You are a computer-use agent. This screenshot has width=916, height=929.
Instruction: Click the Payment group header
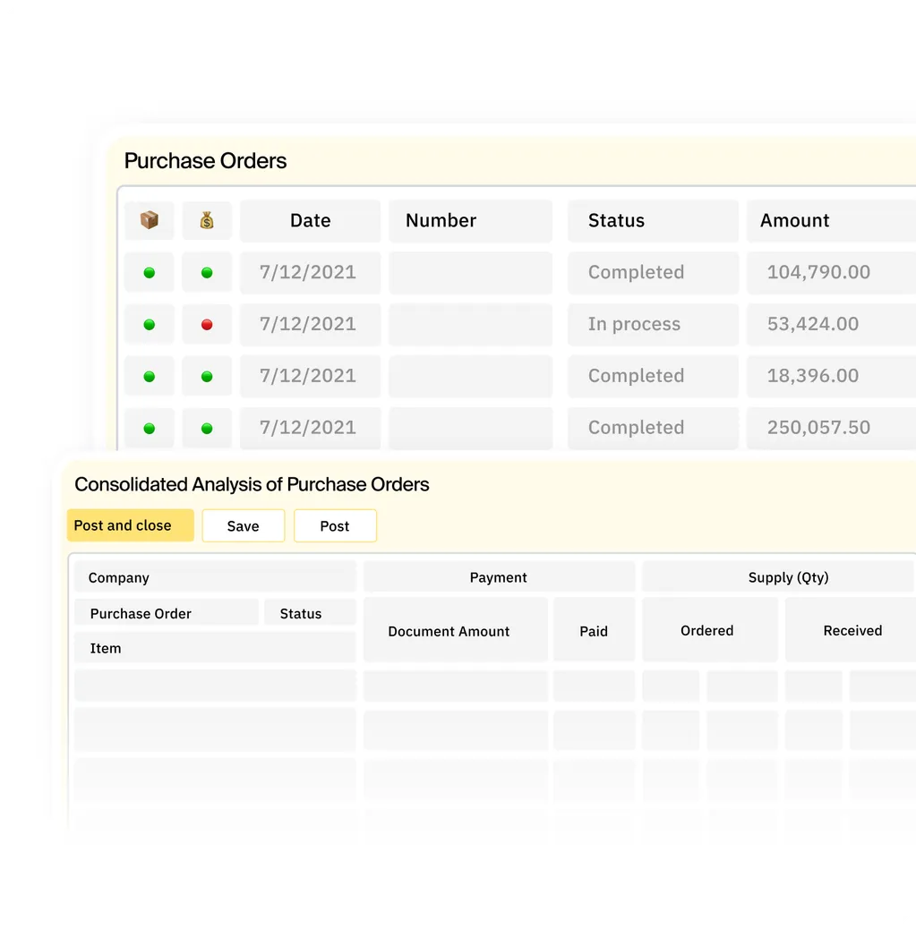[x=499, y=577]
